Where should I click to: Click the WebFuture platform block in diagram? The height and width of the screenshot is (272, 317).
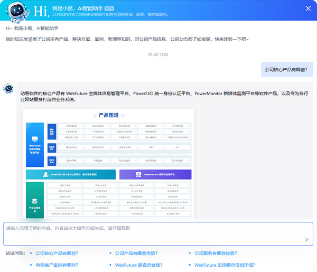coord(35,144)
